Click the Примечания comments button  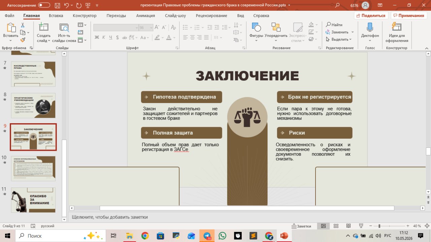(x=409, y=15)
